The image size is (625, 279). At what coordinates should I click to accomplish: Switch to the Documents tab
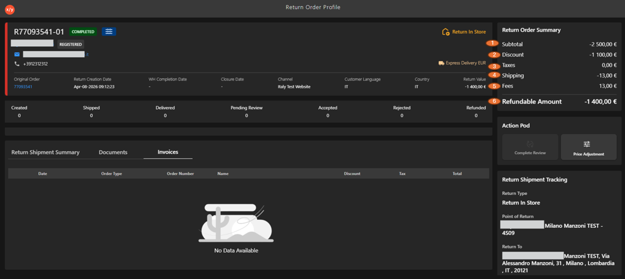(x=113, y=152)
